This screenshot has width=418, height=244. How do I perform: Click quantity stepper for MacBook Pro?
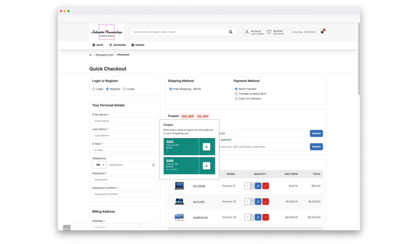click(x=251, y=217)
